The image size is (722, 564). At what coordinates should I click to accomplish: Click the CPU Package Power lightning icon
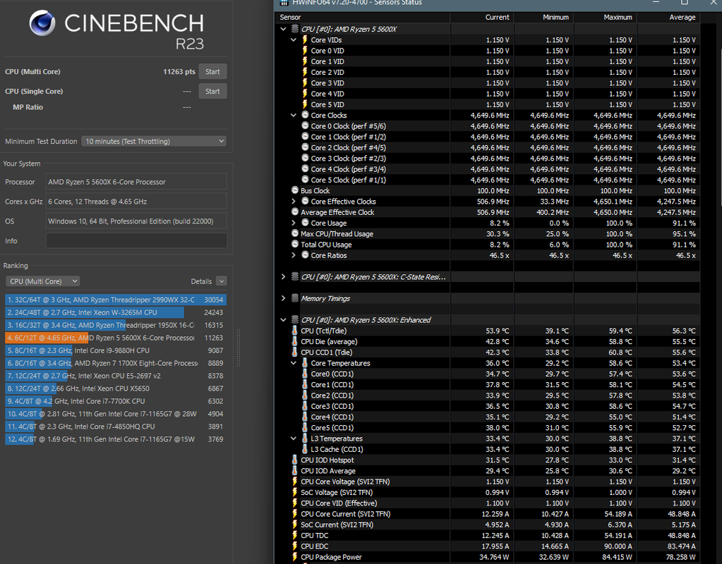[x=295, y=557]
